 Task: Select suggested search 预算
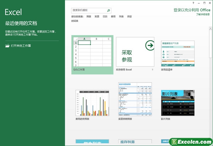coord(89,16)
